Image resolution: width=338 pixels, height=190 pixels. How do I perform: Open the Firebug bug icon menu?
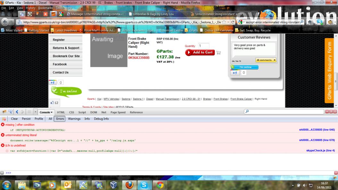pyautogui.click(x=4, y=112)
